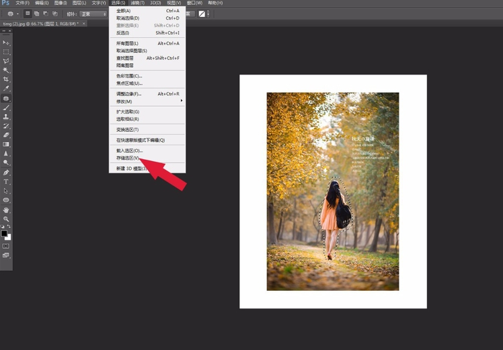Select the Patch healing tool
The image size is (503, 350).
tap(6, 98)
